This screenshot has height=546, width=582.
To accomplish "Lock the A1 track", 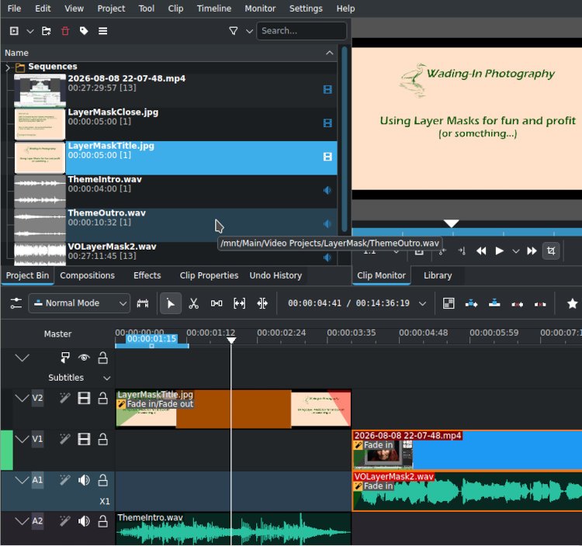I will point(102,480).
